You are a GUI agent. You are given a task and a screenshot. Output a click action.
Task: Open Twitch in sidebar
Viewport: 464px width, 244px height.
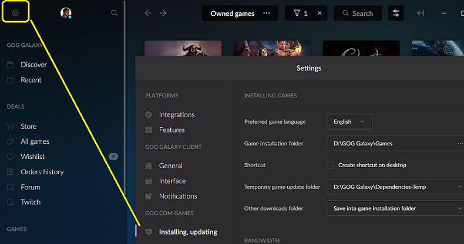tap(31, 202)
